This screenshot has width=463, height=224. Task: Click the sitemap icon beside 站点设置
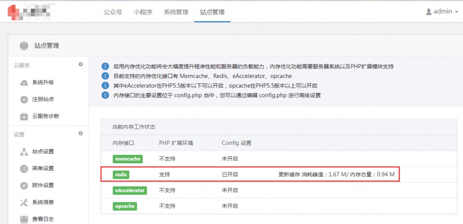[x=24, y=152]
